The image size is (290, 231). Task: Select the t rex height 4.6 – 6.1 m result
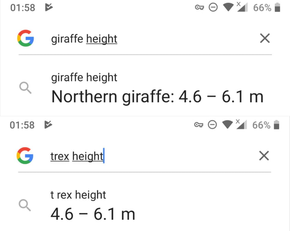pyautogui.click(x=93, y=214)
